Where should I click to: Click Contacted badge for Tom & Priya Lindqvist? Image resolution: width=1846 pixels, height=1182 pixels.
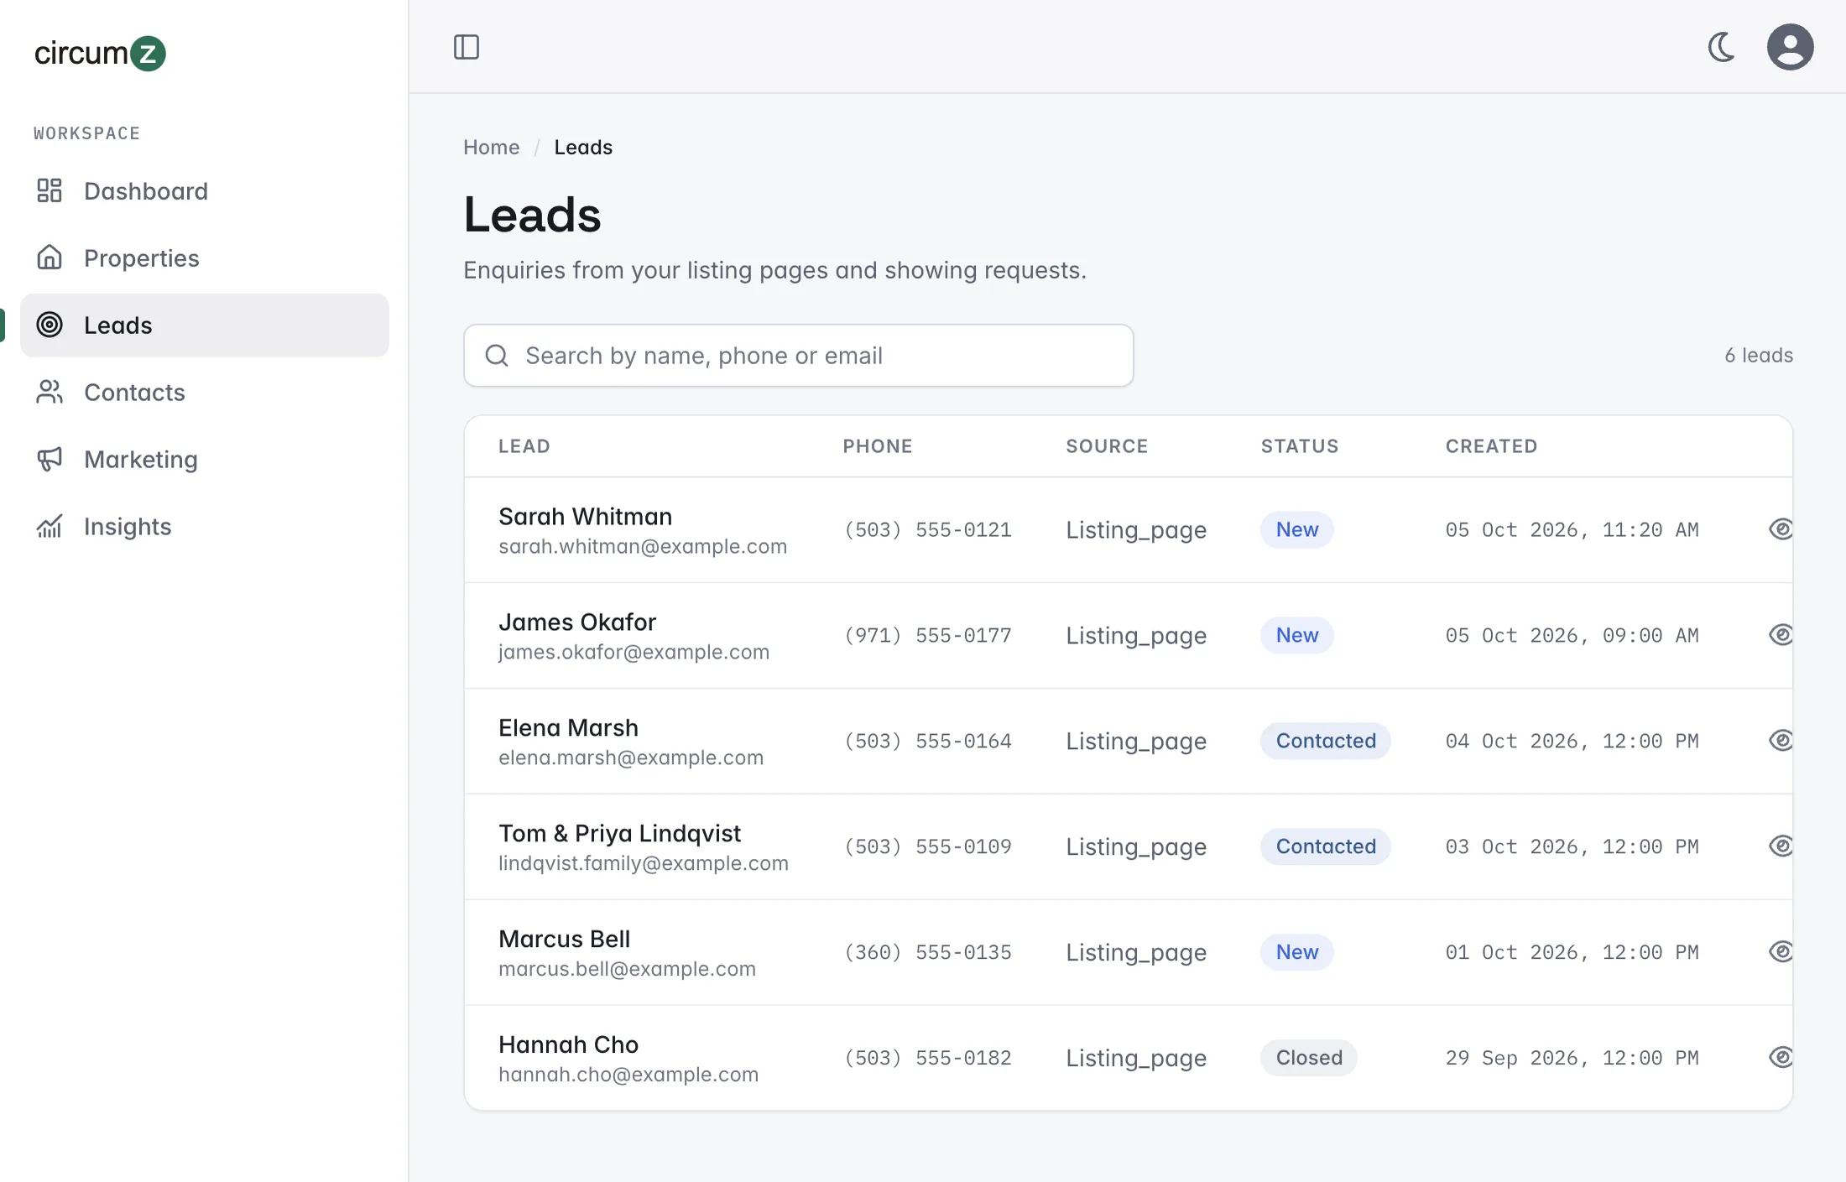[1326, 846]
